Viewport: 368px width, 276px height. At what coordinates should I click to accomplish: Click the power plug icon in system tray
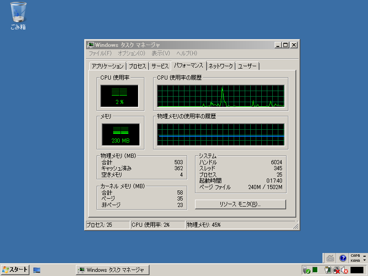click(x=327, y=270)
